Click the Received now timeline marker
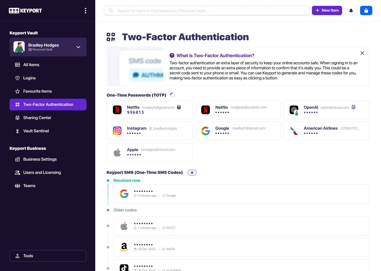This screenshot has width=381, height=271. tap(108, 180)
